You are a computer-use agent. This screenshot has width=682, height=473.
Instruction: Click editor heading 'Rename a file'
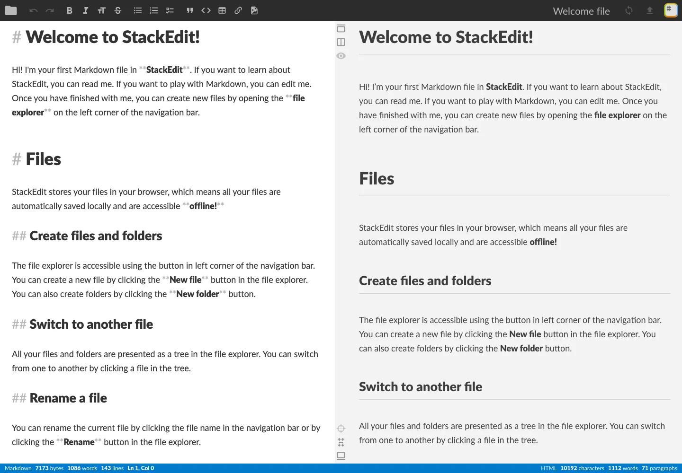tap(68, 398)
